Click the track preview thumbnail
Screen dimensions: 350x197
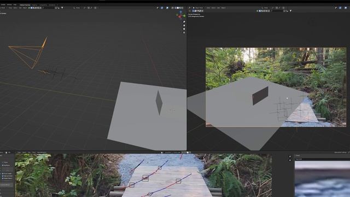coord(322,179)
